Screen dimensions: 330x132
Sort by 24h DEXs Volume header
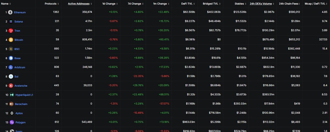click(261, 4)
